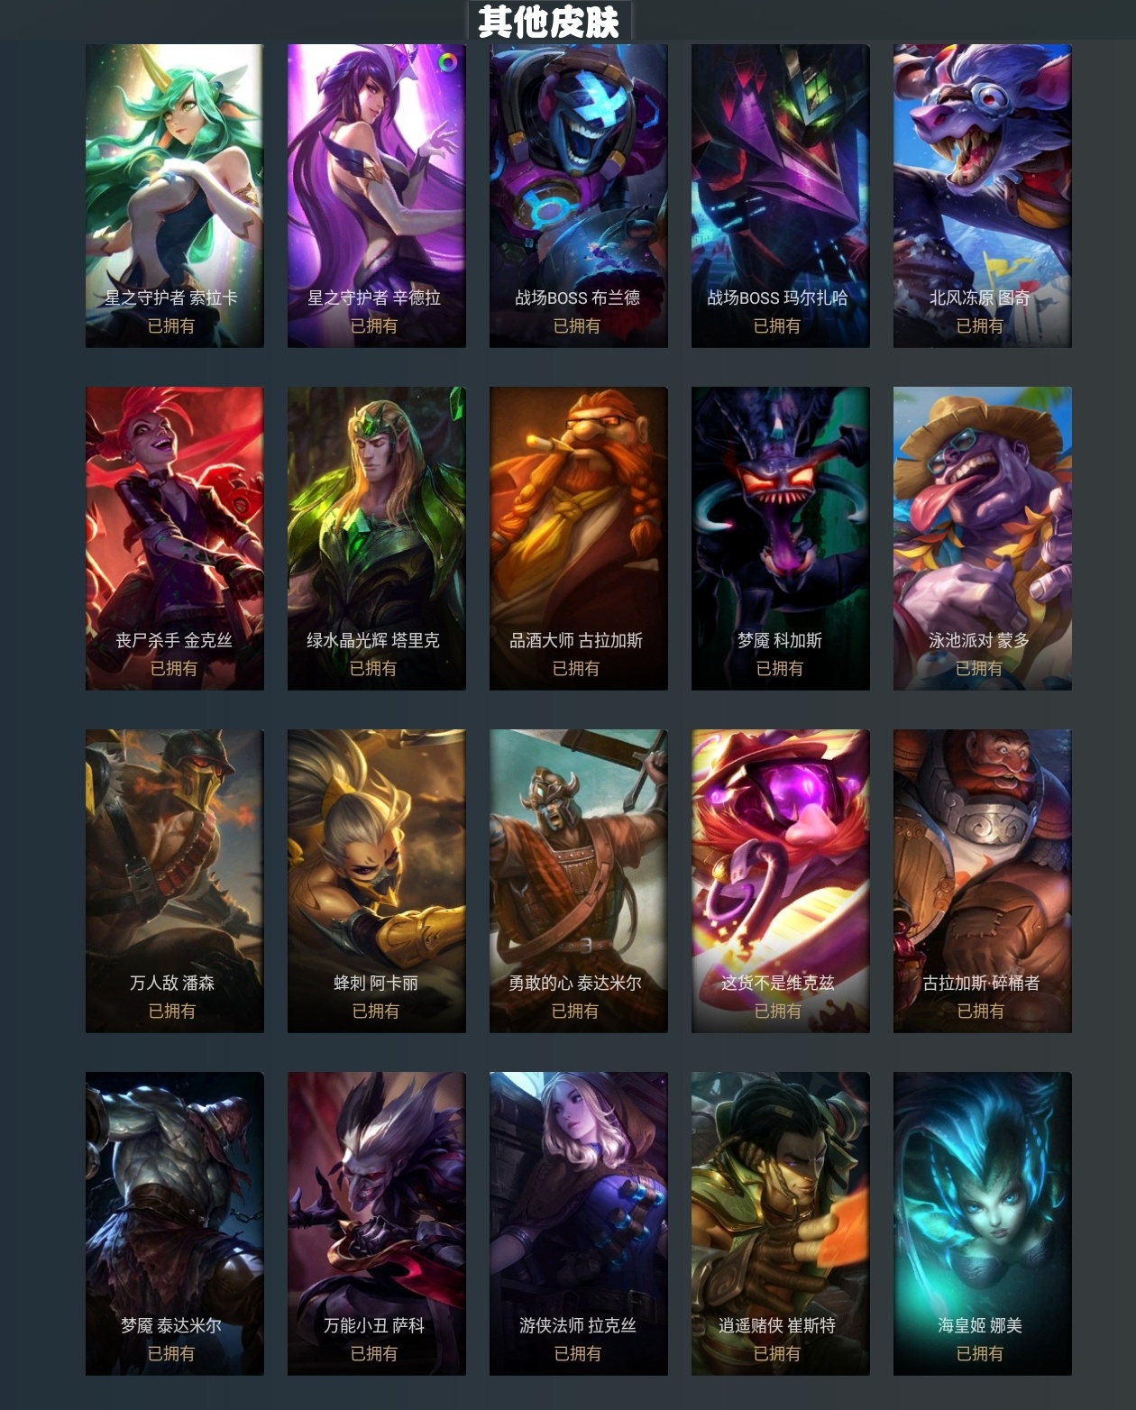Select the 古拉加斯·碎桶者 skin thumbnail

click(x=983, y=881)
